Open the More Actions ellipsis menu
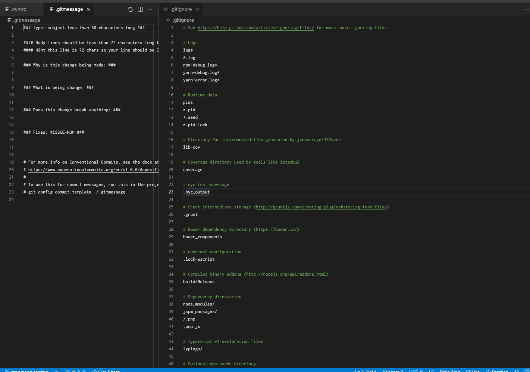Image resolution: width=530 pixels, height=372 pixels. (150, 9)
